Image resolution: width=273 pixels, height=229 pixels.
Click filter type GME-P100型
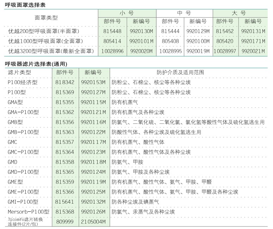click(x=23, y=192)
